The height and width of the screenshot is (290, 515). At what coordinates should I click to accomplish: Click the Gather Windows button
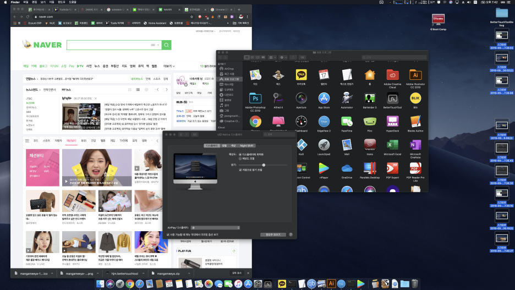pyautogui.click(x=273, y=234)
